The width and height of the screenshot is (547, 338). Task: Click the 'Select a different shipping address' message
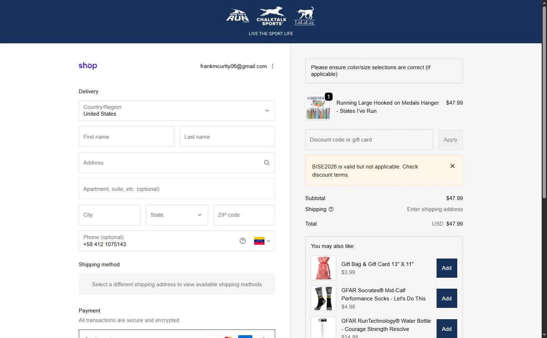(x=177, y=284)
